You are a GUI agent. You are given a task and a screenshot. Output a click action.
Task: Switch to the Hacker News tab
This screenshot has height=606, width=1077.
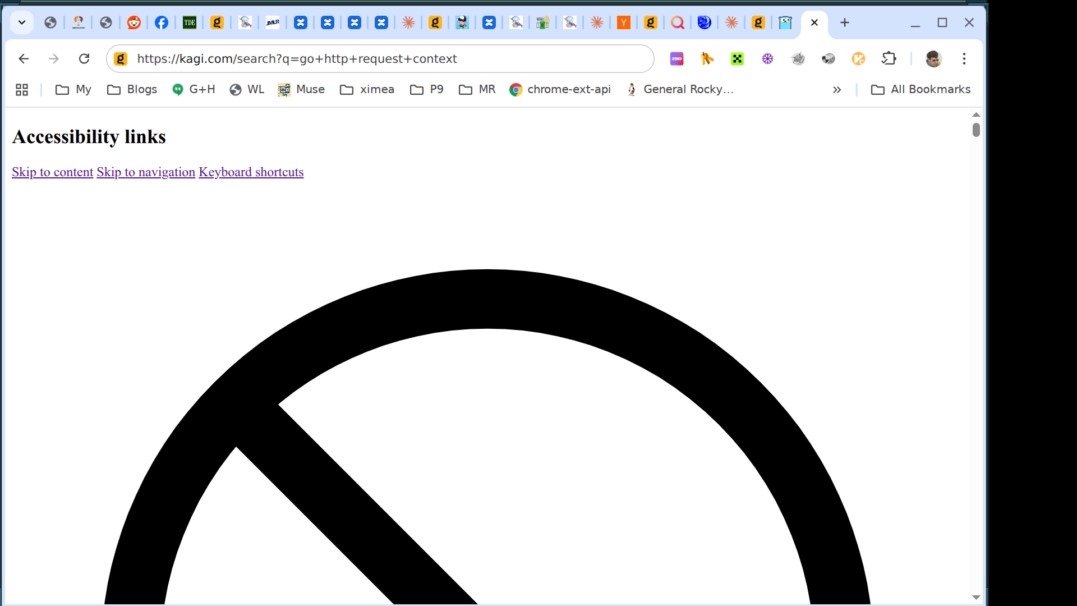point(624,22)
